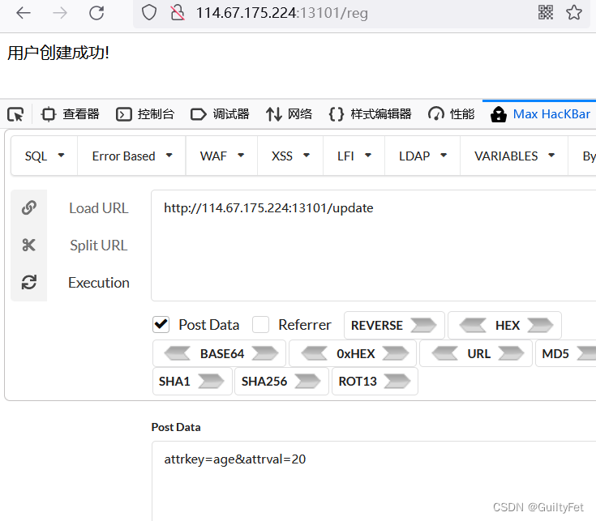596x521 pixels.
Task: Click the SHA256 hash arrow
Action: [307, 382]
